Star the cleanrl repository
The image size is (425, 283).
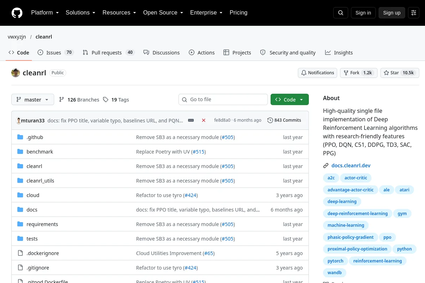[400, 73]
